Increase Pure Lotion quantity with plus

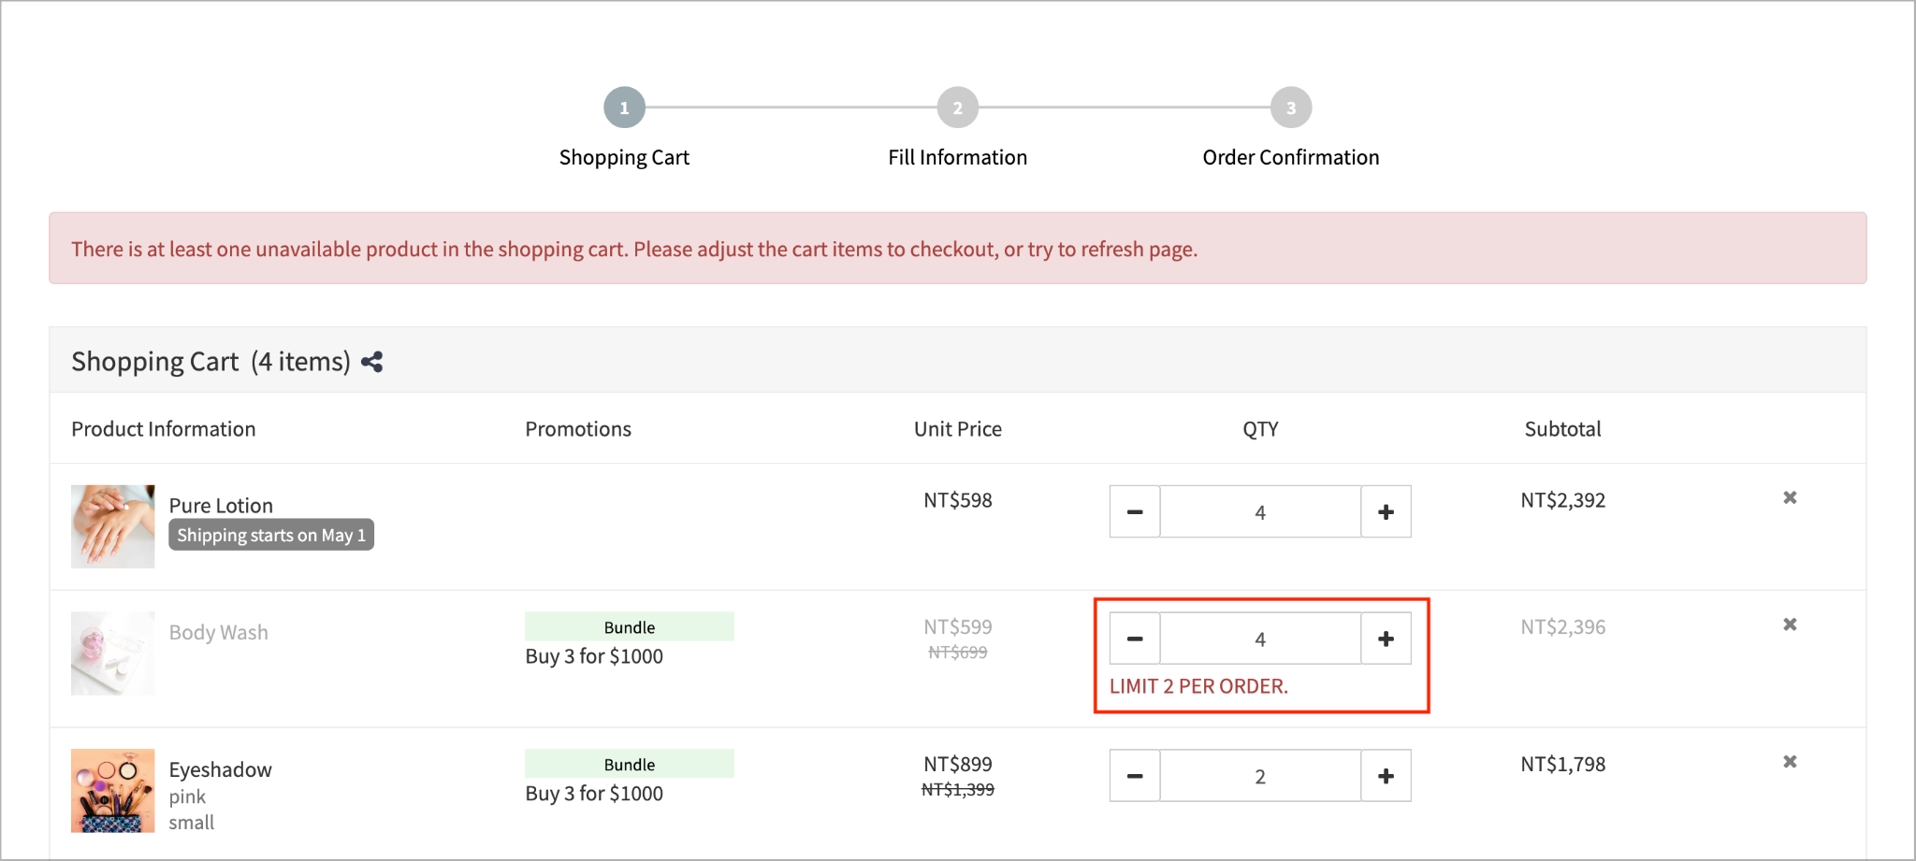tap(1386, 511)
